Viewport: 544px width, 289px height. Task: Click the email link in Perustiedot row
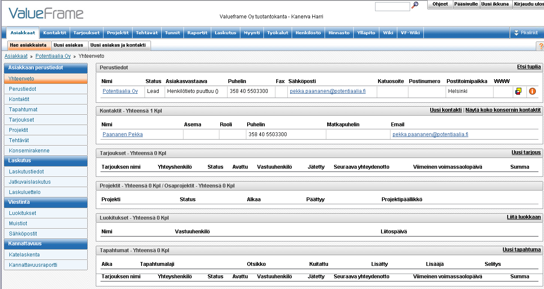[328, 91]
